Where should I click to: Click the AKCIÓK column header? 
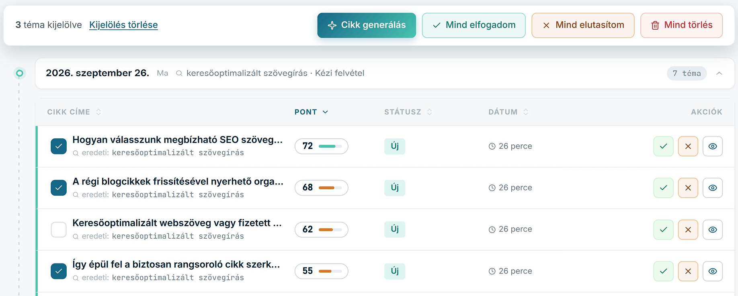[706, 112]
